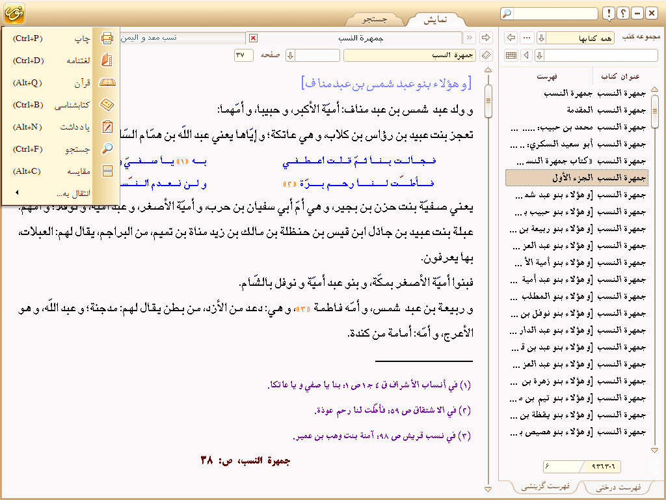Click the exclamation mark info button
This screenshot has height=500, width=666.
[x=609, y=14]
